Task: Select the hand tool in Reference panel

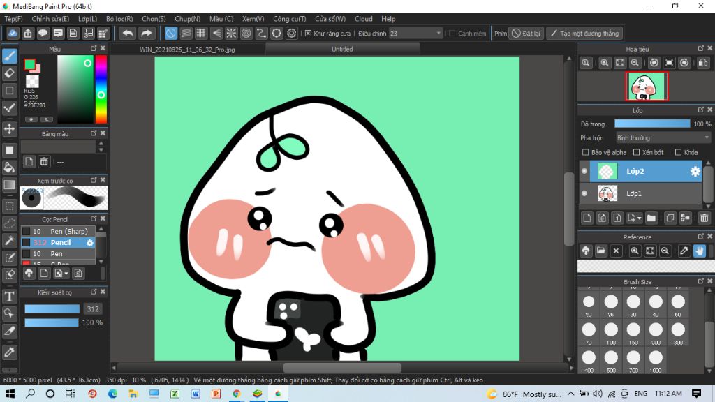Action: coord(700,251)
